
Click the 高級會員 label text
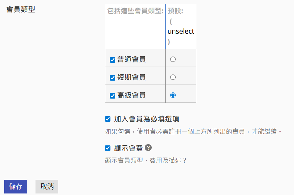131,95
